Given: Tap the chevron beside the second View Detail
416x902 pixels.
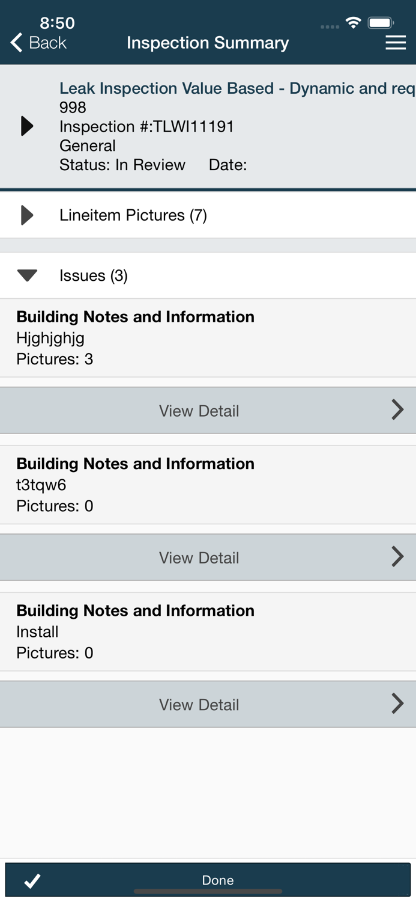Looking at the screenshot, I should point(397,556).
